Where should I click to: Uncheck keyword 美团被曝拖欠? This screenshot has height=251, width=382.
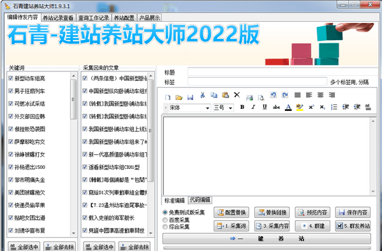tap(11, 192)
